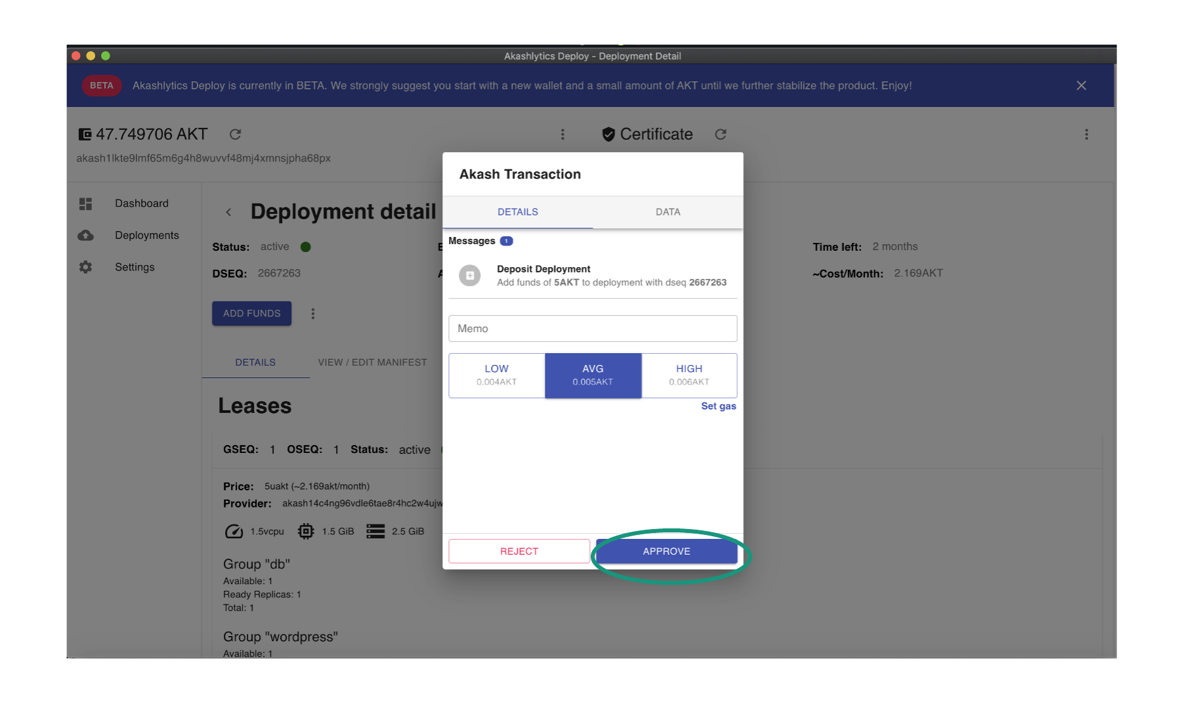Click the Deployments cloud icon

pos(85,236)
